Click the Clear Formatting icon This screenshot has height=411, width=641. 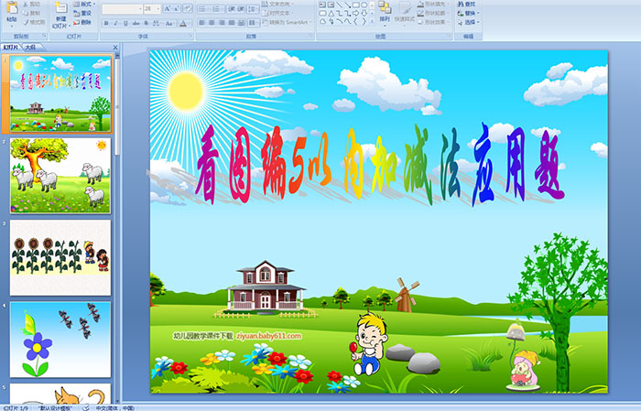tap(187, 9)
